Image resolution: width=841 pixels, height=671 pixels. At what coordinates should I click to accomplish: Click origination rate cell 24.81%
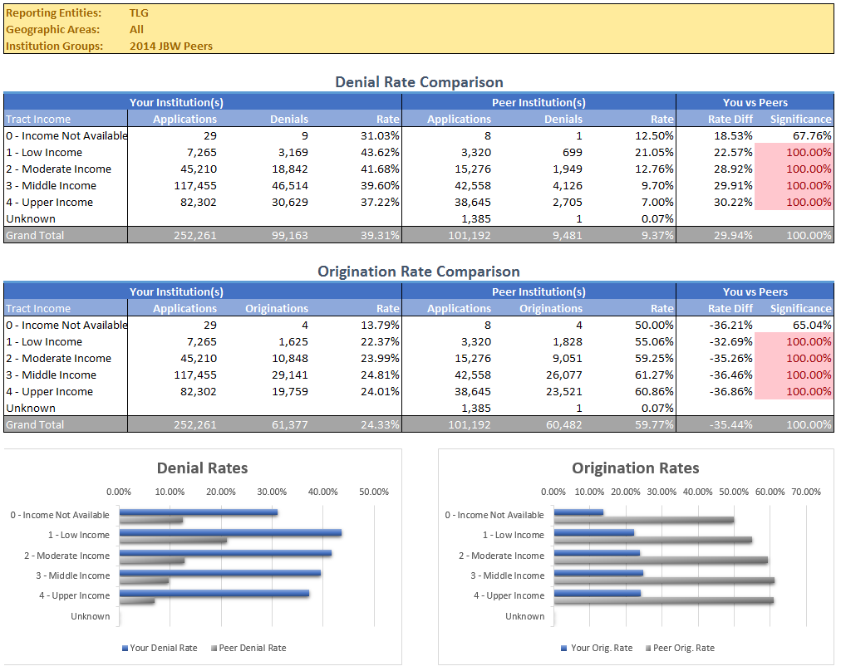pos(380,375)
